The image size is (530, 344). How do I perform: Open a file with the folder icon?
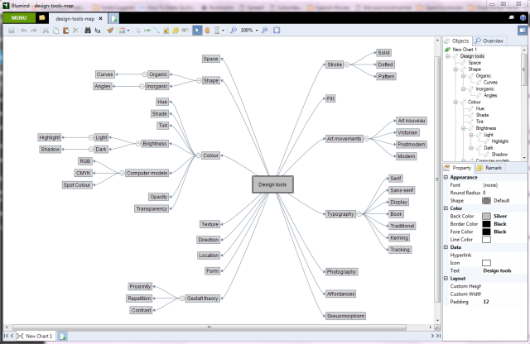tap(42, 18)
